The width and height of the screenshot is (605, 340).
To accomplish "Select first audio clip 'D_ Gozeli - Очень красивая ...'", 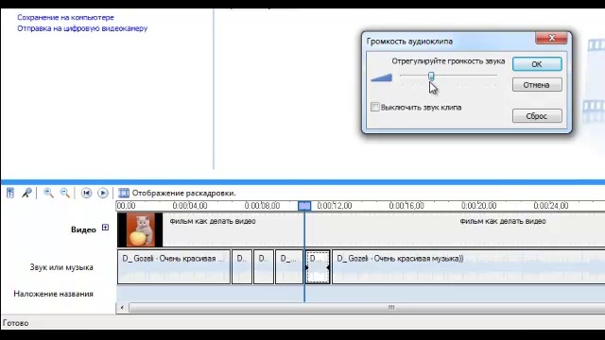I will click(x=174, y=266).
